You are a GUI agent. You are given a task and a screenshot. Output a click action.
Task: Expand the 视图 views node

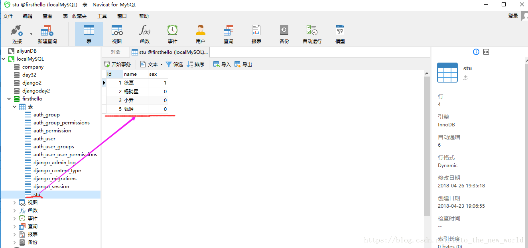tap(15, 203)
